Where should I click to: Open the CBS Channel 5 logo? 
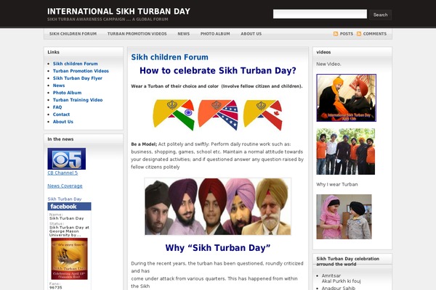pyautogui.click(x=66, y=159)
